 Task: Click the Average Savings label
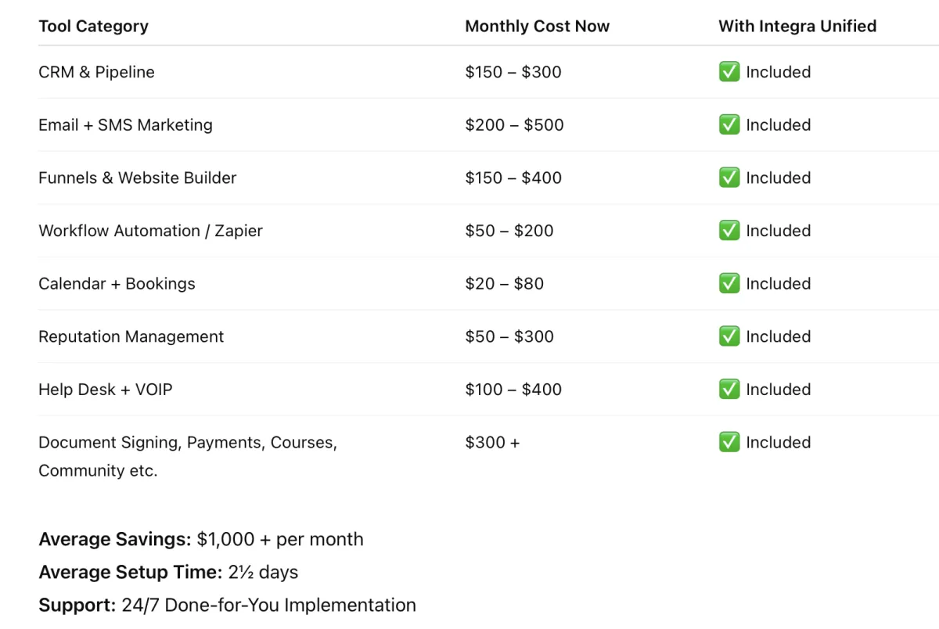(x=114, y=539)
